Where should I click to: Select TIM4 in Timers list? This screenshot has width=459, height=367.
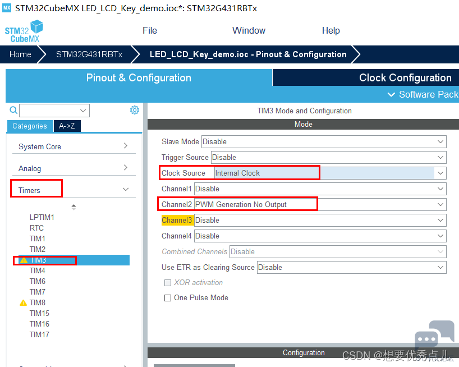(x=38, y=270)
